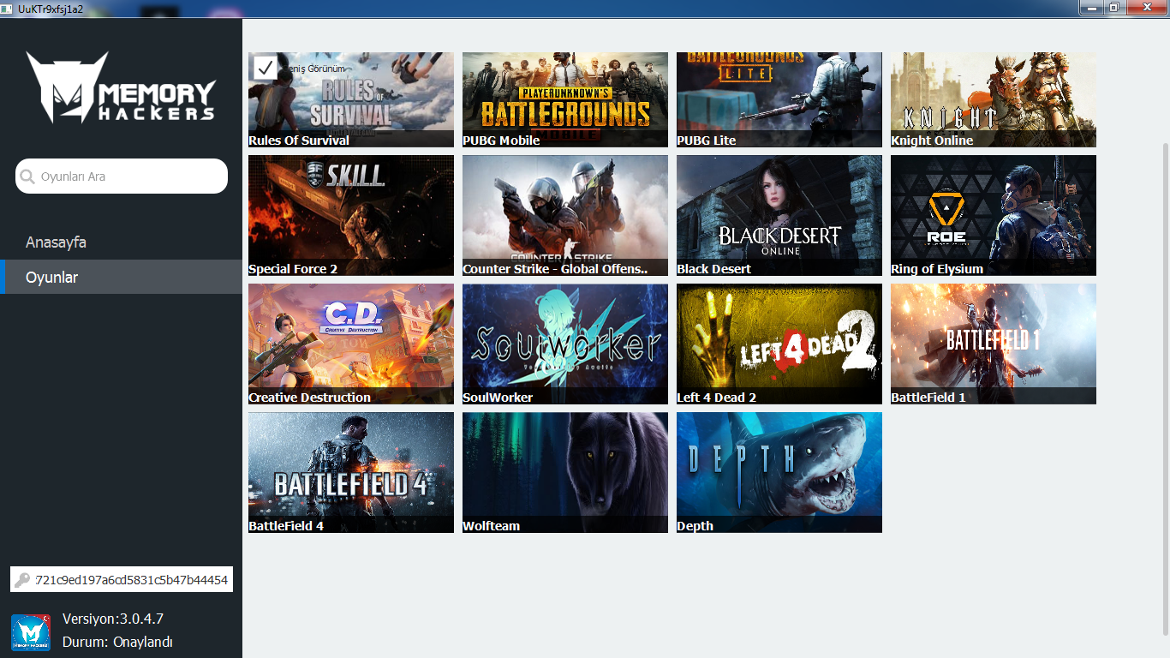Open the Anasayfa menu item
This screenshot has height=658, width=1170.
56,242
